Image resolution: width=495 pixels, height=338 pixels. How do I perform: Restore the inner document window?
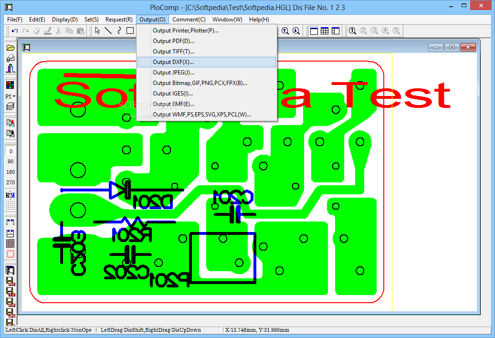pos(452,47)
